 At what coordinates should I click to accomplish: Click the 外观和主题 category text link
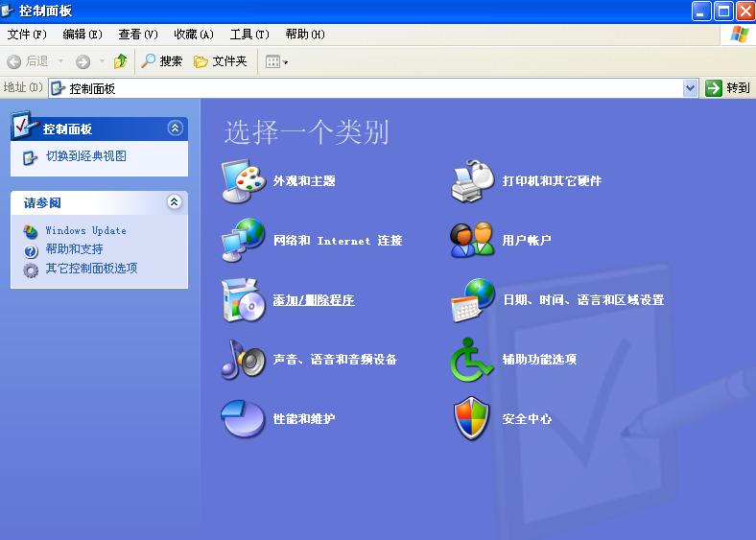tap(304, 181)
